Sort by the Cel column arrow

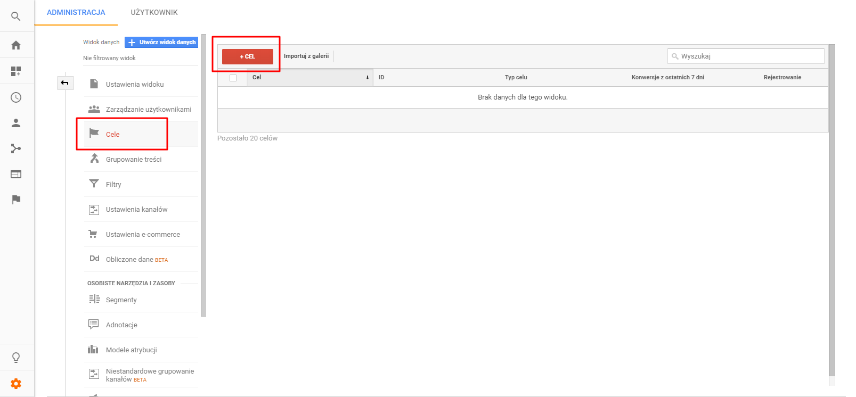click(x=367, y=78)
